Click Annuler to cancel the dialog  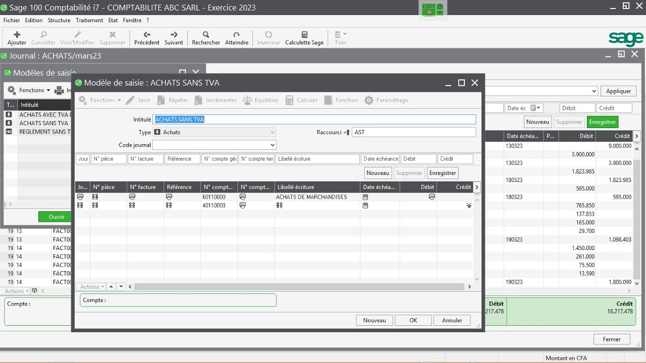click(x=452, y=320)
